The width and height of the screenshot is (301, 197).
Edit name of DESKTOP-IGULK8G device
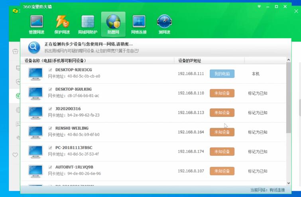tap(50, 89)
